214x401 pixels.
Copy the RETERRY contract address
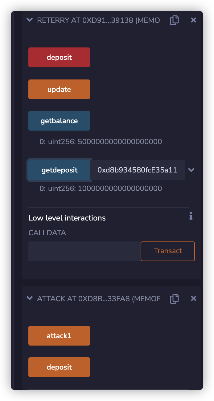tap(174, 20)
